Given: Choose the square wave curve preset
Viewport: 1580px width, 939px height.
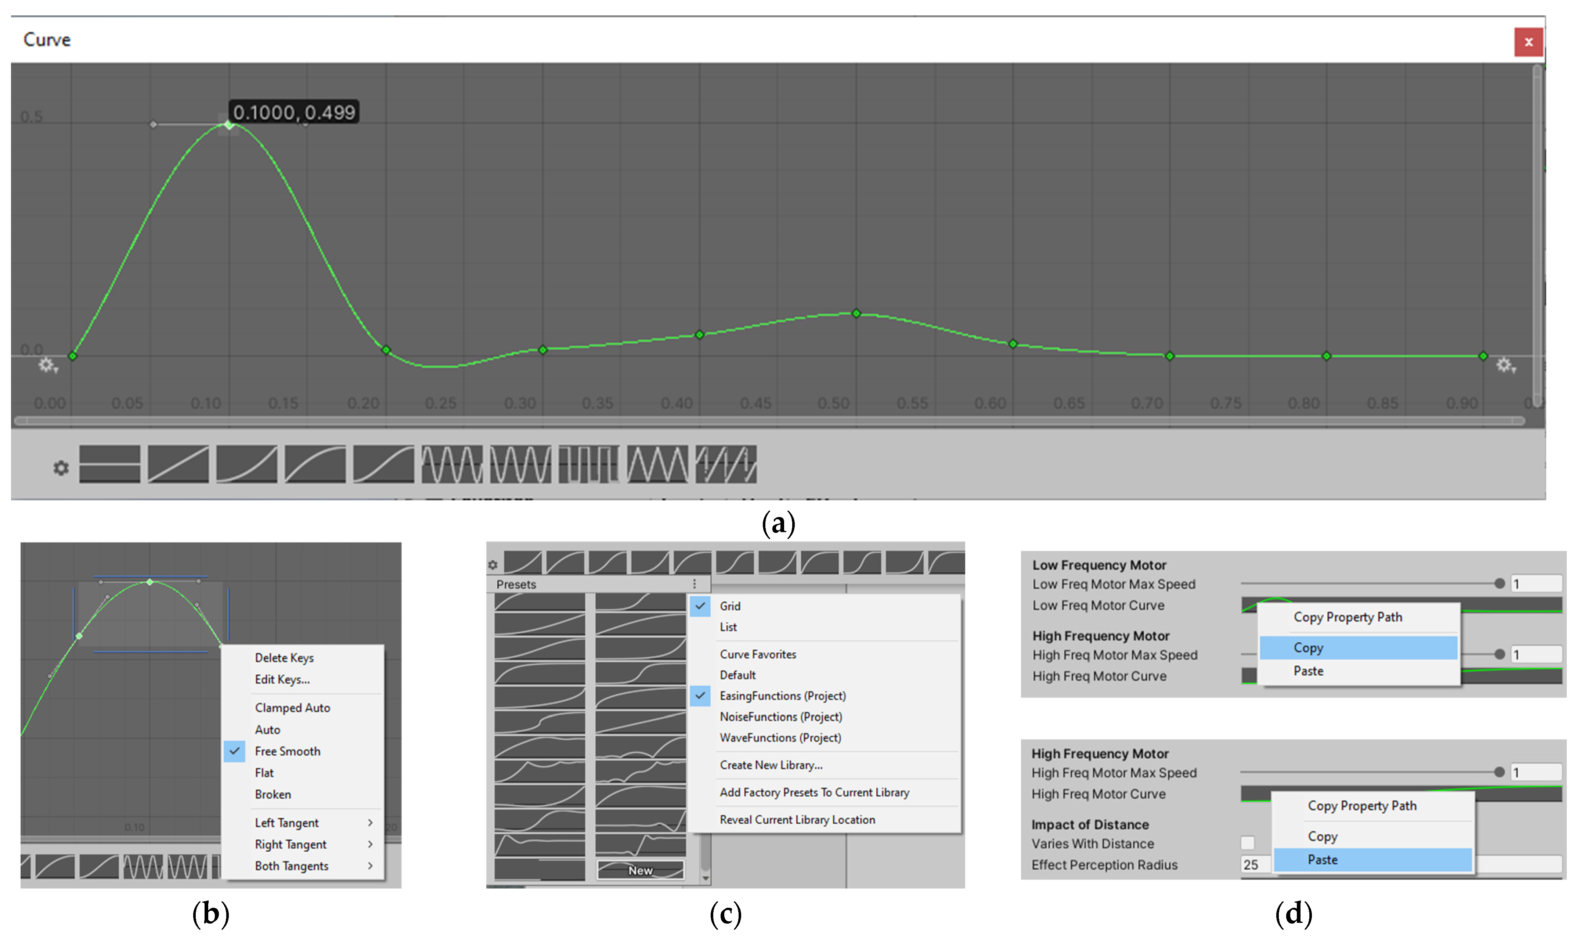Looking at the screenshot, I should [588, 465].
